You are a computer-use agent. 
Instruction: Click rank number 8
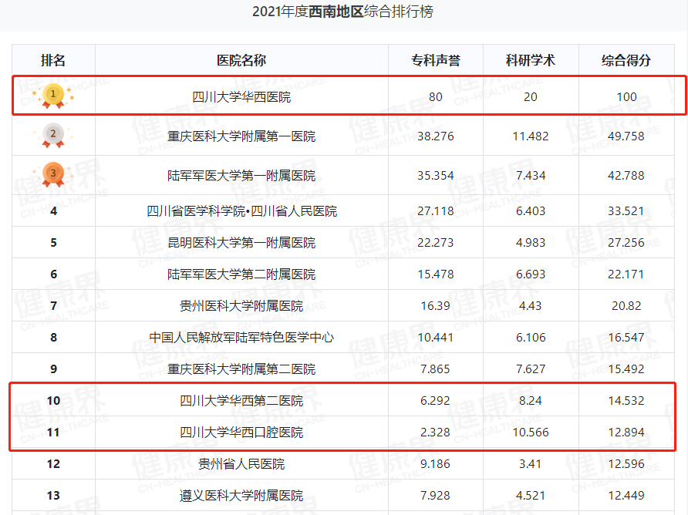point(53,338)
